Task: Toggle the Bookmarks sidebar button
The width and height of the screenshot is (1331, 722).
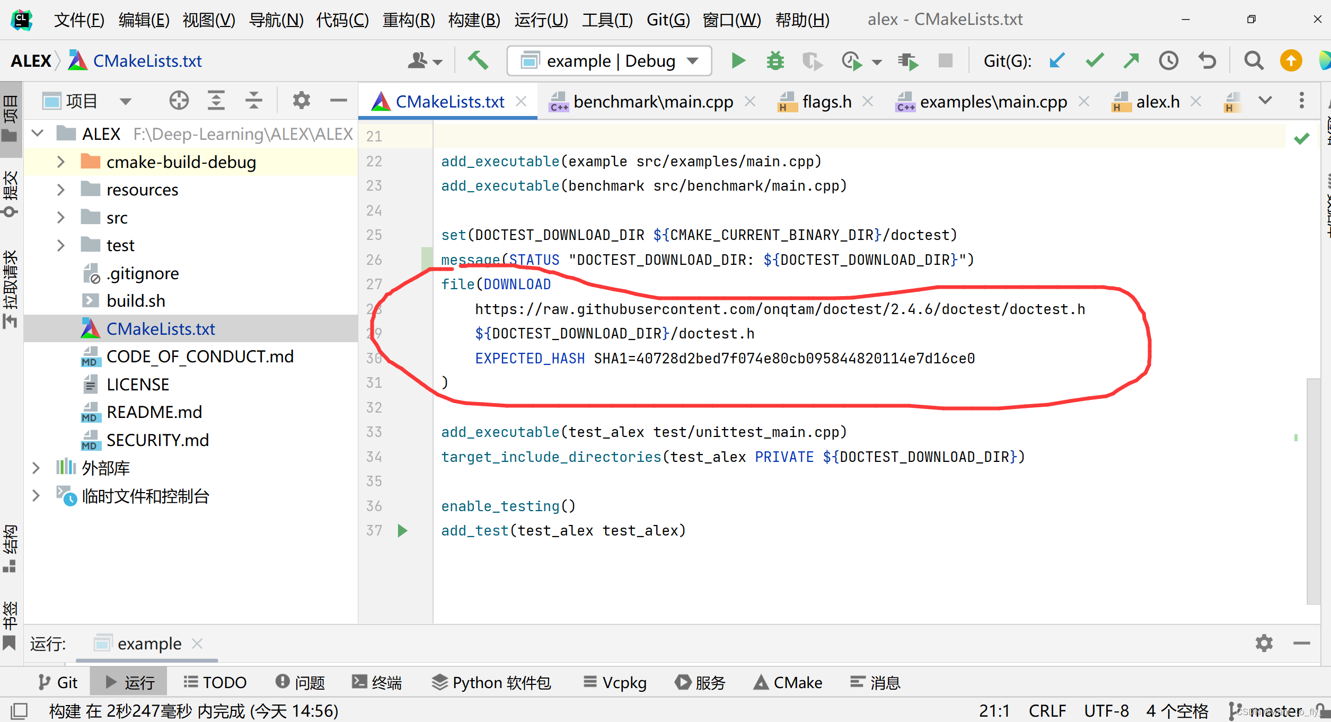Action: [11, 625]
